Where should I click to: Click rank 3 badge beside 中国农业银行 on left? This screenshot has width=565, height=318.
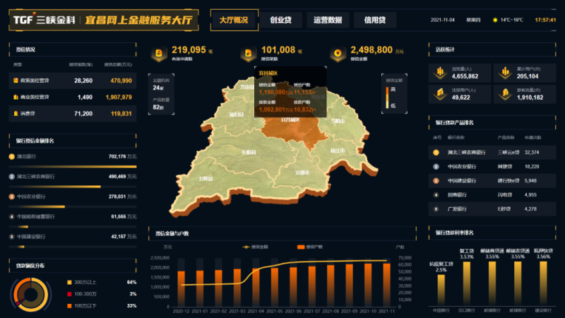coord(11,196)
